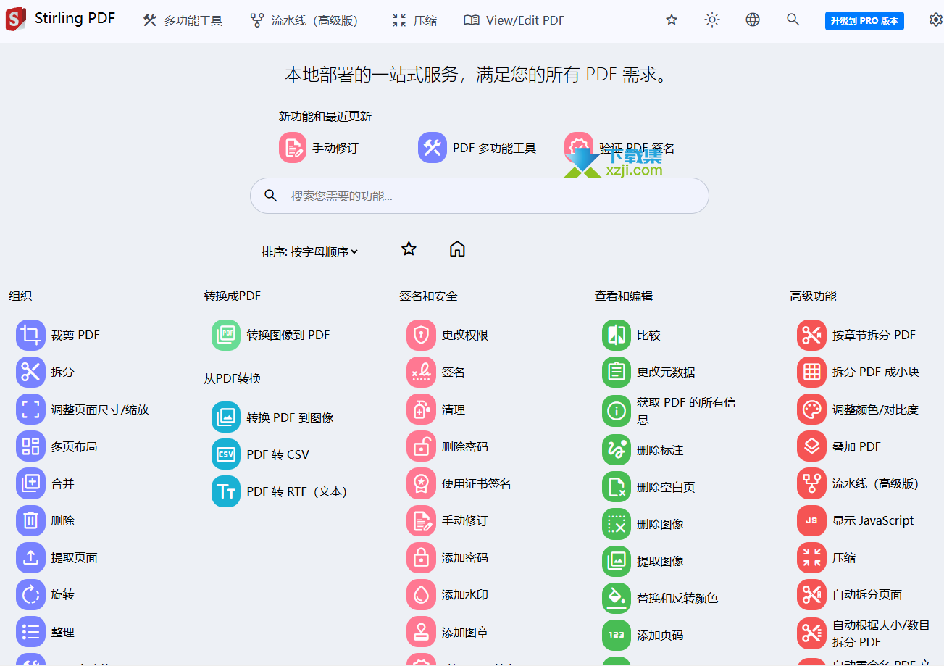Image resolution: width=944 pixels, height=666 pixels.
Task: Click 升级到 PRO 版本 button
Action: [864, 20]
